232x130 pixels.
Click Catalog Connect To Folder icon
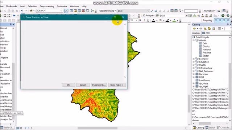click(214, 29)
